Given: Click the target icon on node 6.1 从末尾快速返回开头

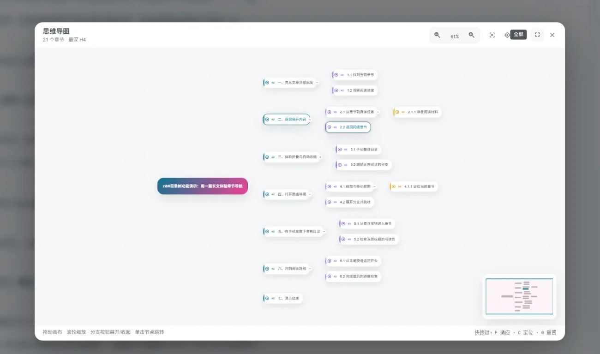Looking at the screenshot, I should pos(329,261).
